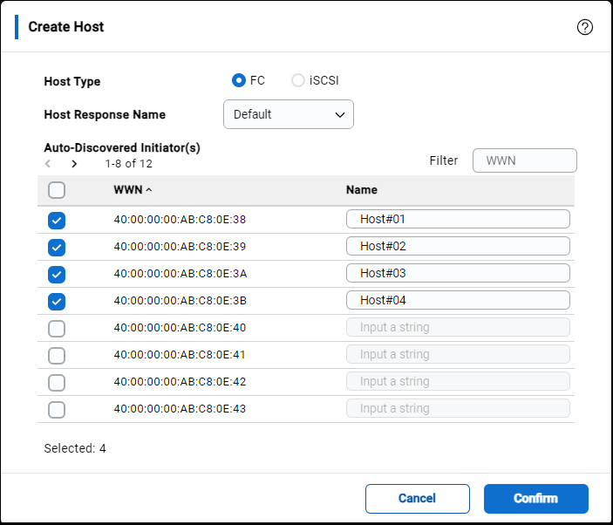Screen dimensions: 613x525
Task: Click the Host#02 name field
Action: tap(458, 246)
